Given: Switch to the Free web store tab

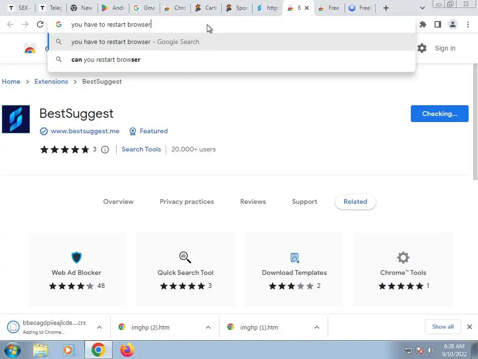Looking at the screenshot, I should (x=329, y=8).
